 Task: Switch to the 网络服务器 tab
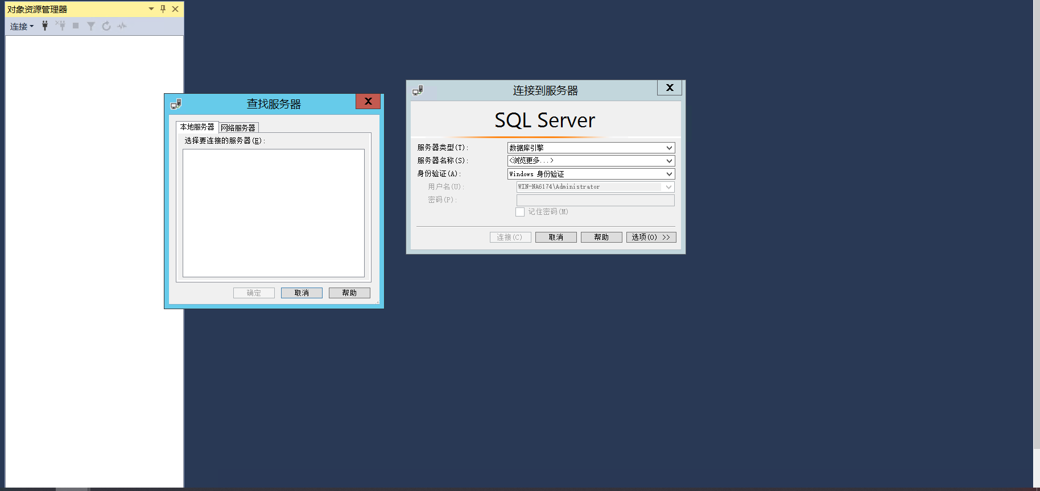[238, 128]
